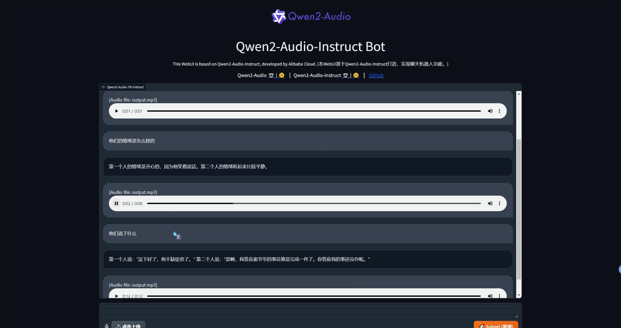Screen dimensions: 621x328
Task: Play the 0:12 audio clip
Action: pyautogui.click(x=116, y=296)
